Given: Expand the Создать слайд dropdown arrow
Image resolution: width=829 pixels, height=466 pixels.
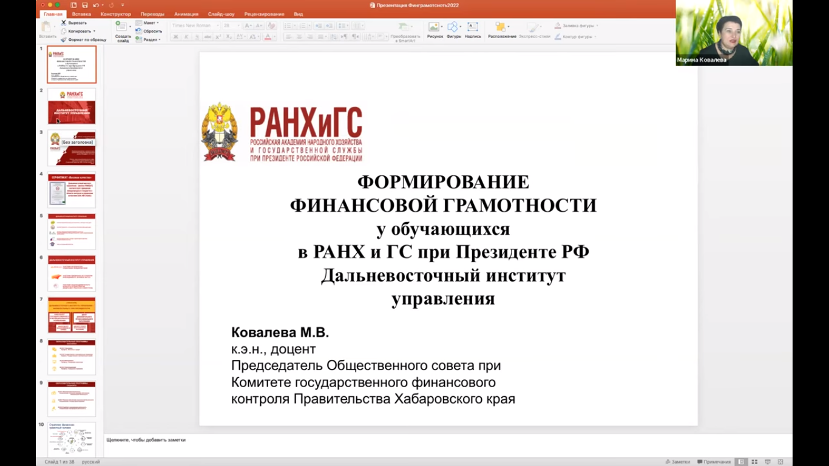Looking at the screenshot, I should tap(130, 27).
